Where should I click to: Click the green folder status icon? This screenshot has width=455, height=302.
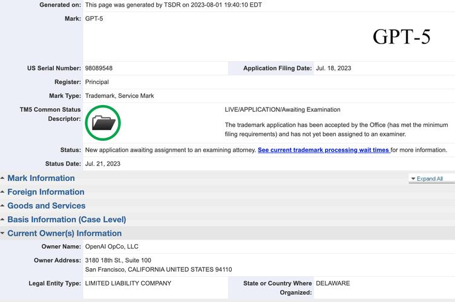[x=103, y=123]
